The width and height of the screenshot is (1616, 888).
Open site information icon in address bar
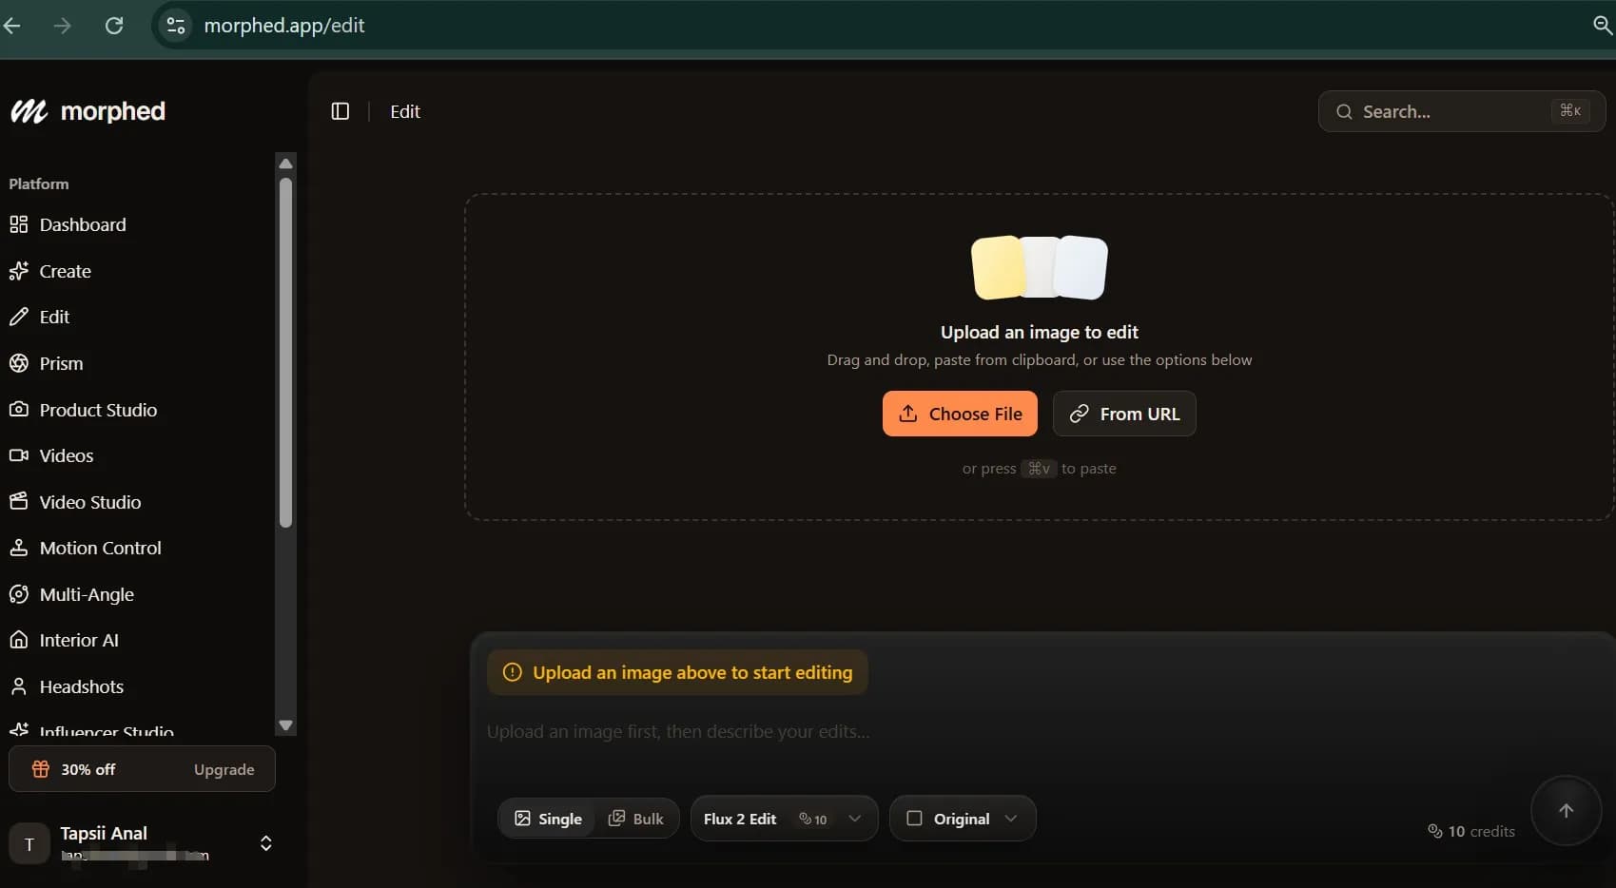click(x=176, y=26)
